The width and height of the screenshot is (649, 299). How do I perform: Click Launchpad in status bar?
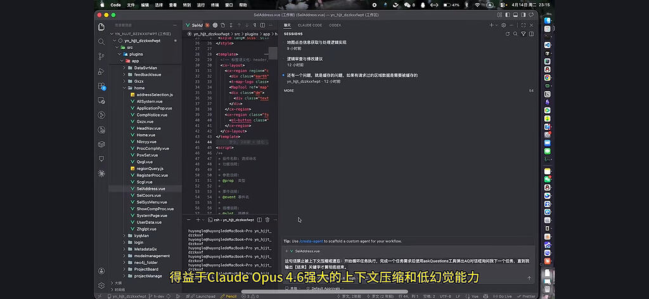click(x=202, y=296)
